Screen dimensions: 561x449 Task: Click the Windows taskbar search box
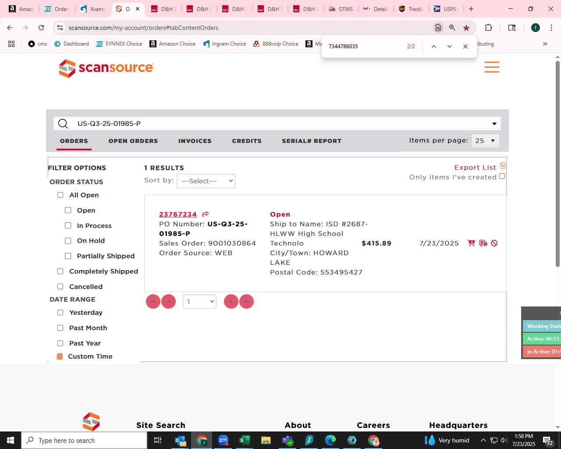(84, 440)
